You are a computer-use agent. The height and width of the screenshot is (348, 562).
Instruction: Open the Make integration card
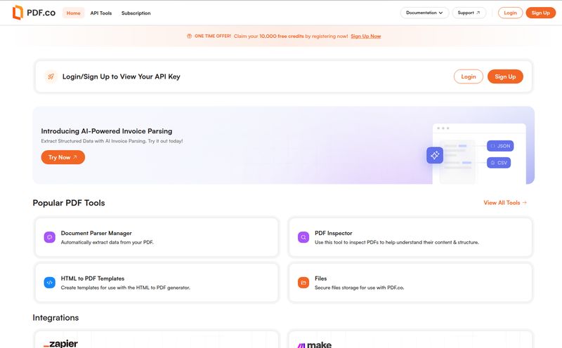[410, 340]
